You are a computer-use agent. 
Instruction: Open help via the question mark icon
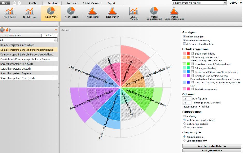19,3
